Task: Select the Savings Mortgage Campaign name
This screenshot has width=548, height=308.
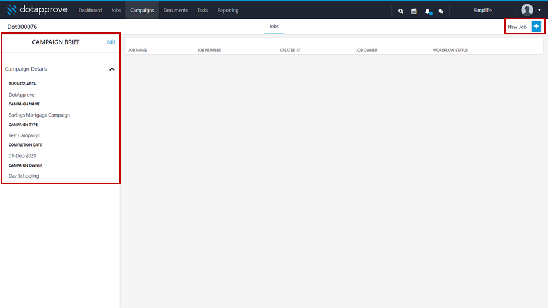Action: (x=39, y=115)
